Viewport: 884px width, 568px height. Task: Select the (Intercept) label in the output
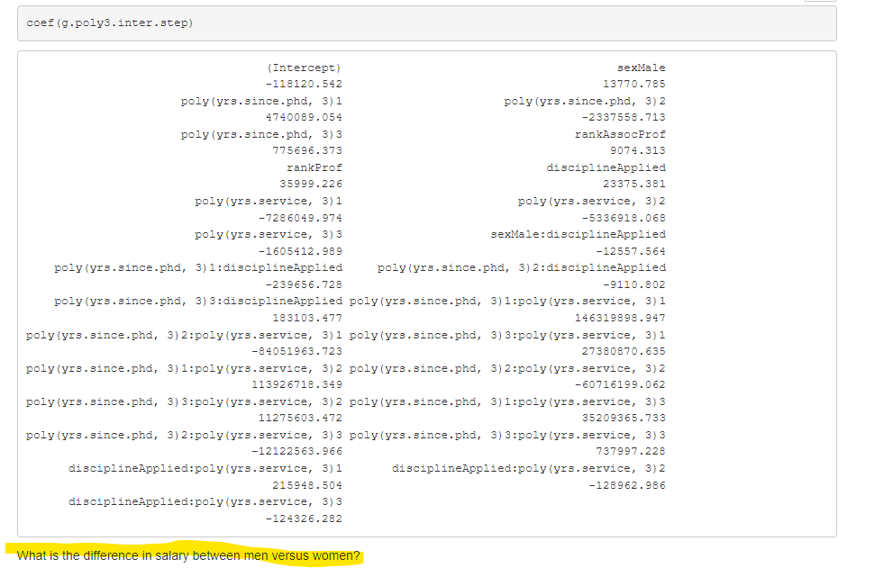(305, 67)
